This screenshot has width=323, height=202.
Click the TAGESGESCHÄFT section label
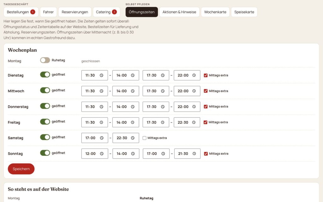[16, 4]
